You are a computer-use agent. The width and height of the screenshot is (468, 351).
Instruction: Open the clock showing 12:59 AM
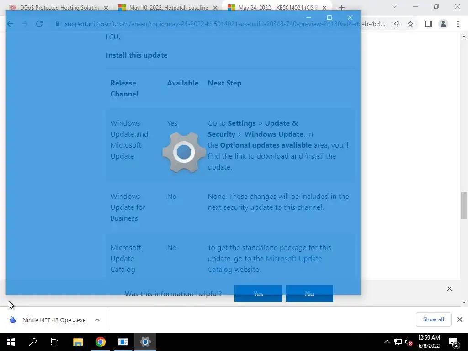(x=429, y=342)
